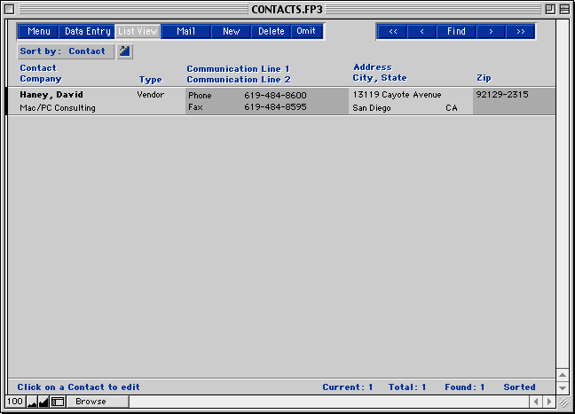This screenshot has height=414, width=575.
Task: Click fax number 619-484-8595
Action: (275, 107)
